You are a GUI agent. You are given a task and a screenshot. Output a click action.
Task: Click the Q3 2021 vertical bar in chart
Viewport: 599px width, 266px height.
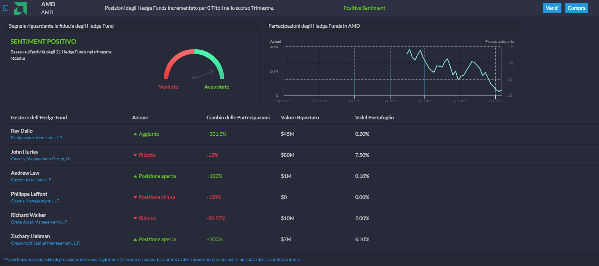tap(354, 85)
